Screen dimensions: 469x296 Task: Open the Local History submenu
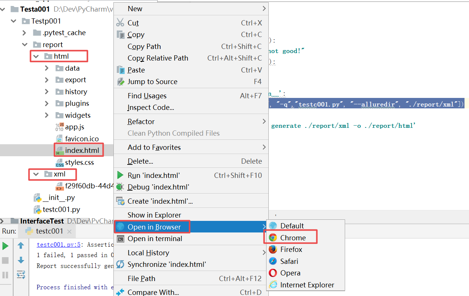pos(148,253)
